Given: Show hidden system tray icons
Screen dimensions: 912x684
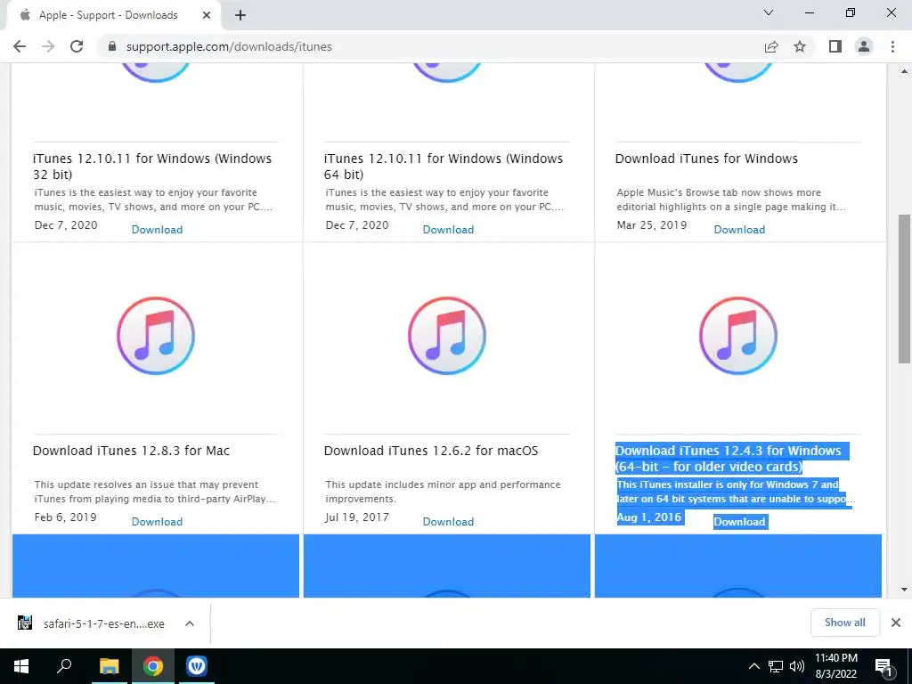Looking at the screenshot, I should (753, 666).
